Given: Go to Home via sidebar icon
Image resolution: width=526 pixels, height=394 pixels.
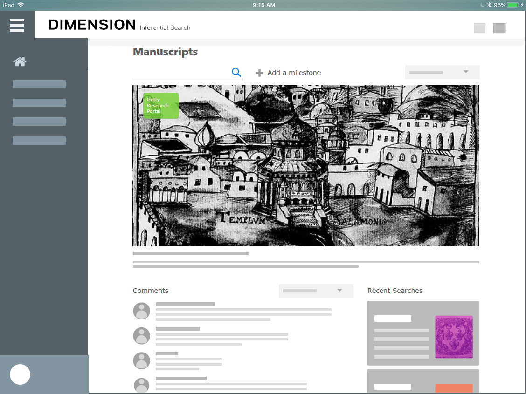Looking at the screenshot, I should [20, 61].
